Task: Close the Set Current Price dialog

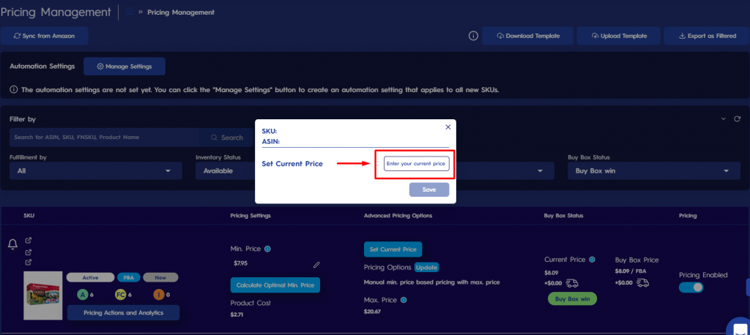Action: coord(448,127)
